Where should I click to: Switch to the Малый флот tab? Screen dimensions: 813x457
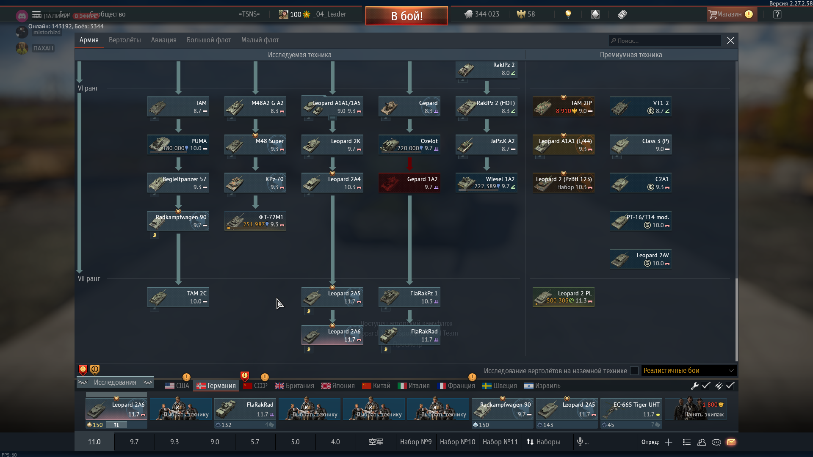coord(260,40)
